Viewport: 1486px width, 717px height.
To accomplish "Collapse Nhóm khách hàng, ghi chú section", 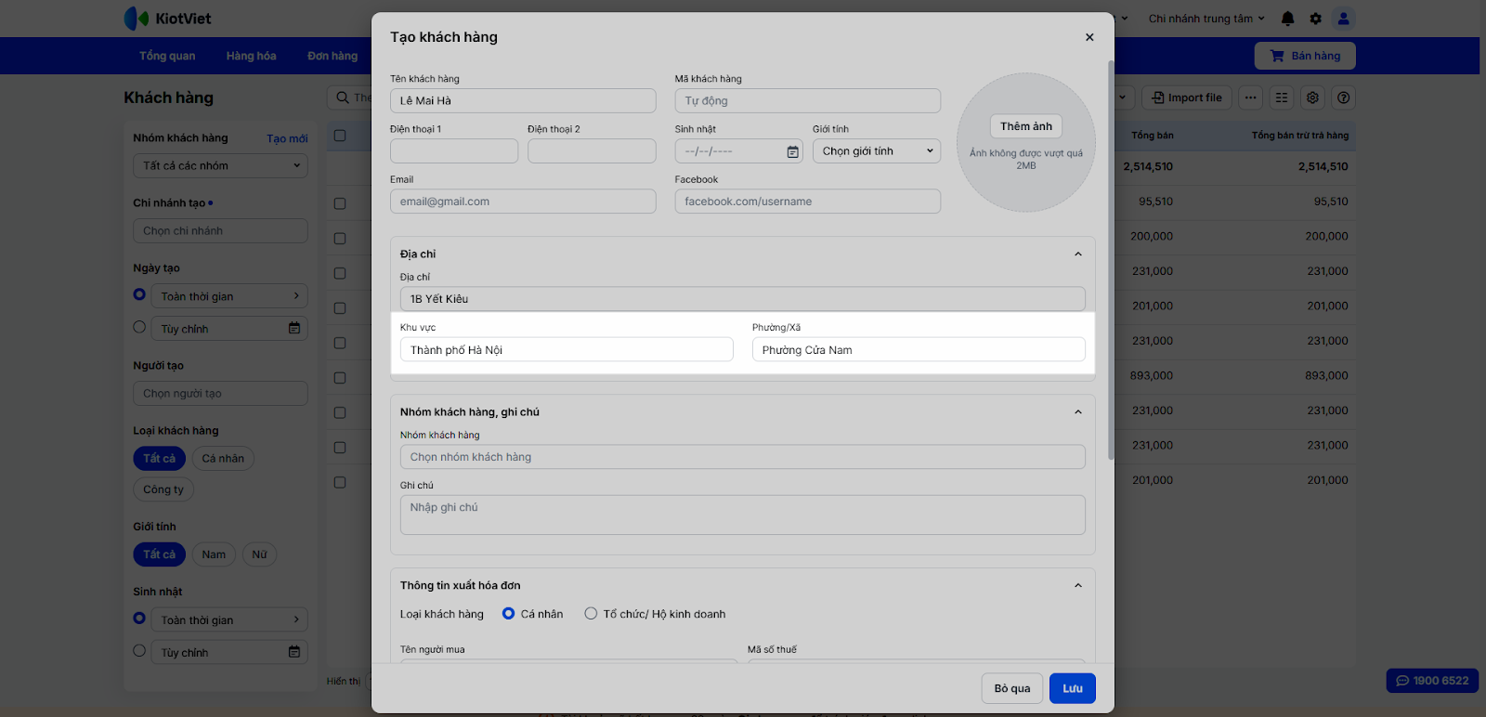I will pos(1077,412).
